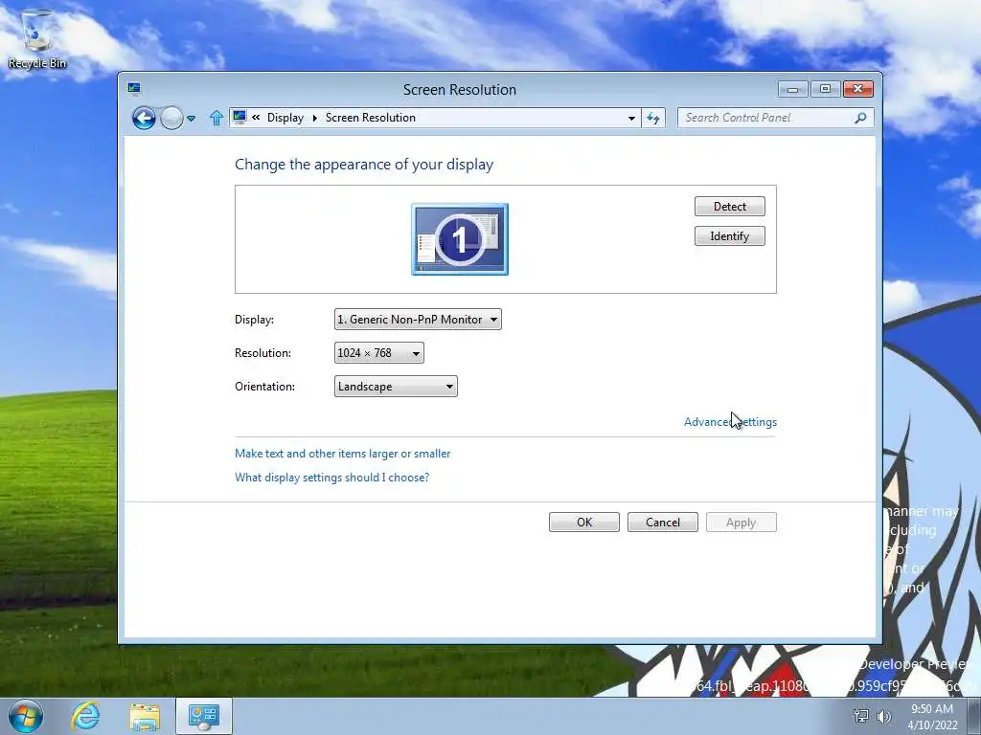Go up one level with Up arrow
Image resolution: width=981 pixels, height=735 pixels.
pyautogui.click(x=217, y=118)
